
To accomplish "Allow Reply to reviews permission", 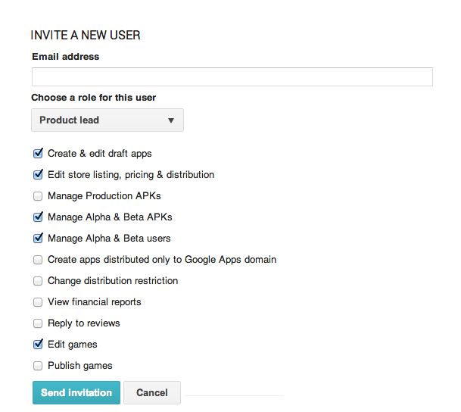I will (38, 323).
